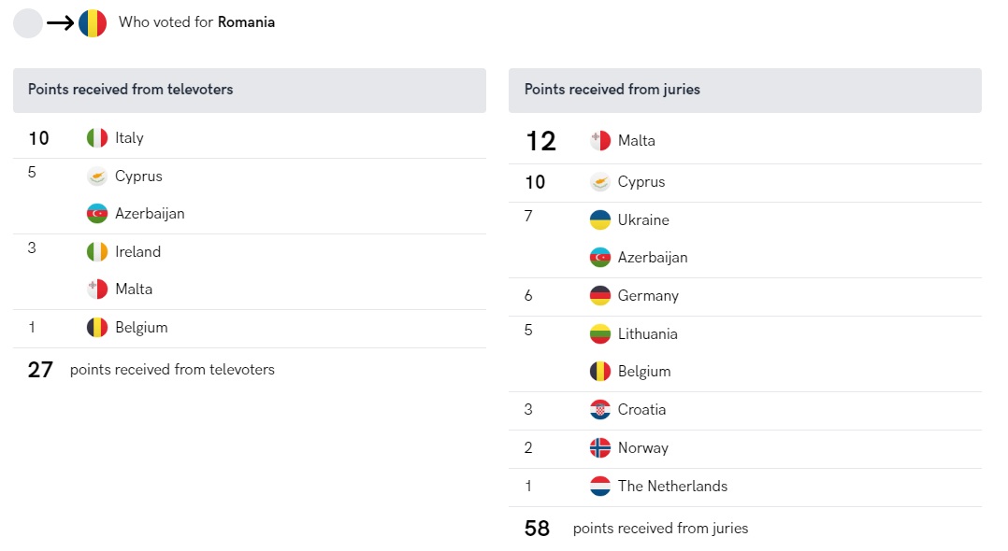
Task: Click Norway flag icon
Action: (600, 448)
